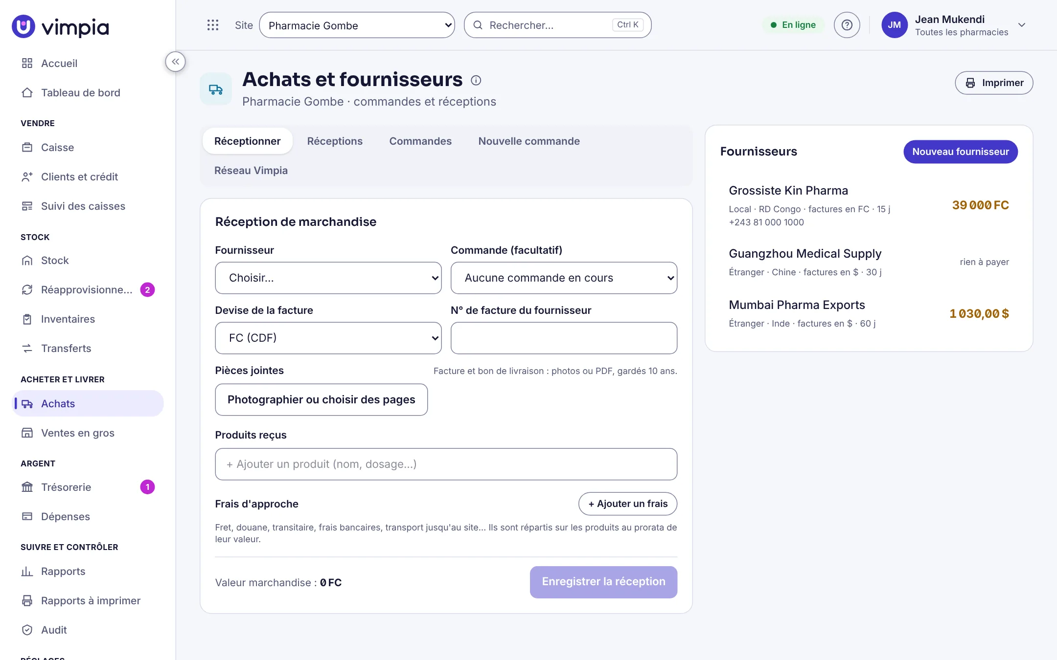This screenshot has height=660, width=1057.
Task: Open the Fournisseur Choisir dropdown
Action: pyautogui.click(x=328, y=278)
